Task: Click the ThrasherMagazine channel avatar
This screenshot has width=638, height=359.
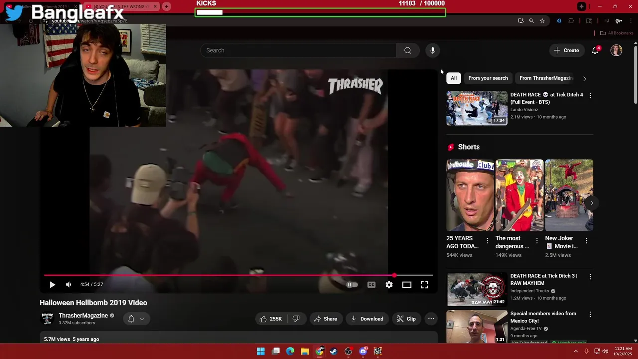Action: (47, 319)
